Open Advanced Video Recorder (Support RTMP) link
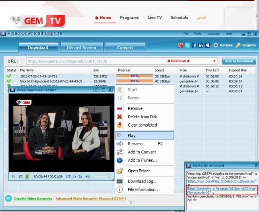This screenshot has width=259, height=212. tap(91, 199)
